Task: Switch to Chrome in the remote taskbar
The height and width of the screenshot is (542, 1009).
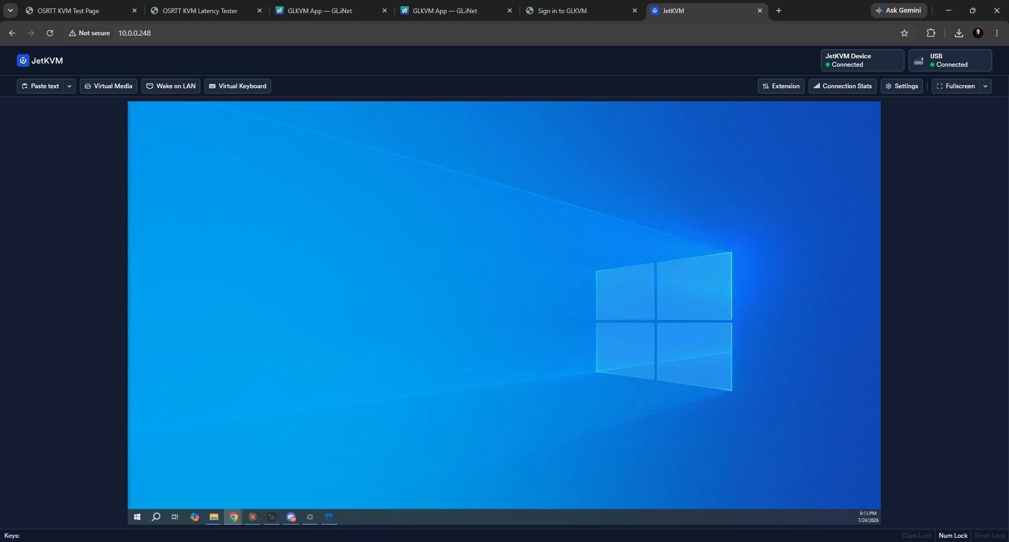Action: (x=233, y=517)
